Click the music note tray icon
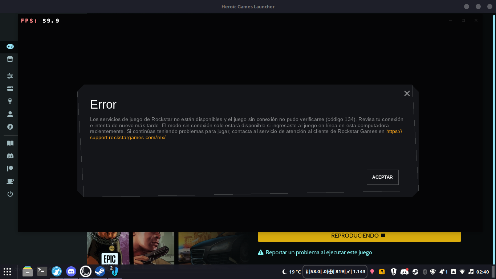The width and height of the screenshot is (496, 279). click(x=471, y=272)
